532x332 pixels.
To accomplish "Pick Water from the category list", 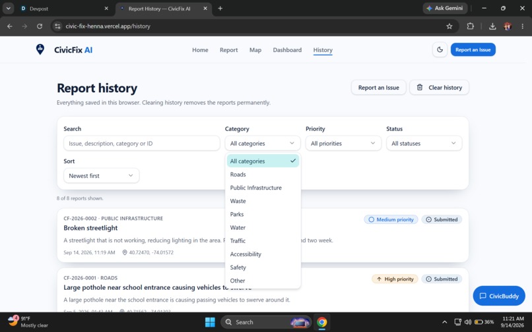I will [x=263, y=227].
